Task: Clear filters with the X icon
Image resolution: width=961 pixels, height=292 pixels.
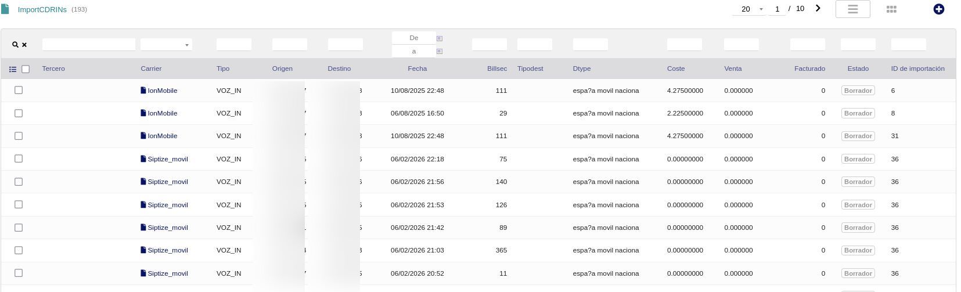Action: [24, 45]
